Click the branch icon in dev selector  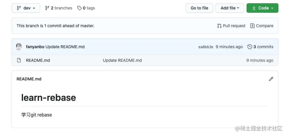[19, 8]
